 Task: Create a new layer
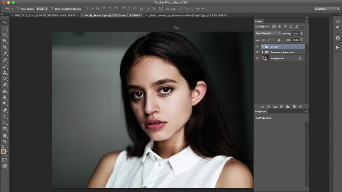click(294, 107)
